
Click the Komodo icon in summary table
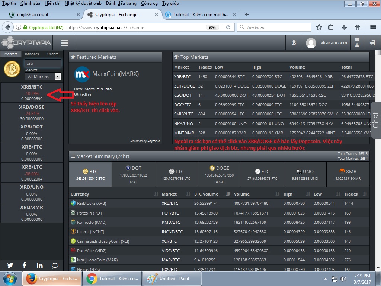[x=73, y=222]
